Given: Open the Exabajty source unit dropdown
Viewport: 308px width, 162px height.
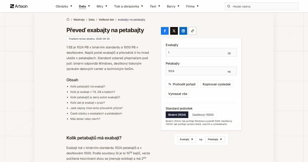Looking at the screenshot, I should point(187,139).
